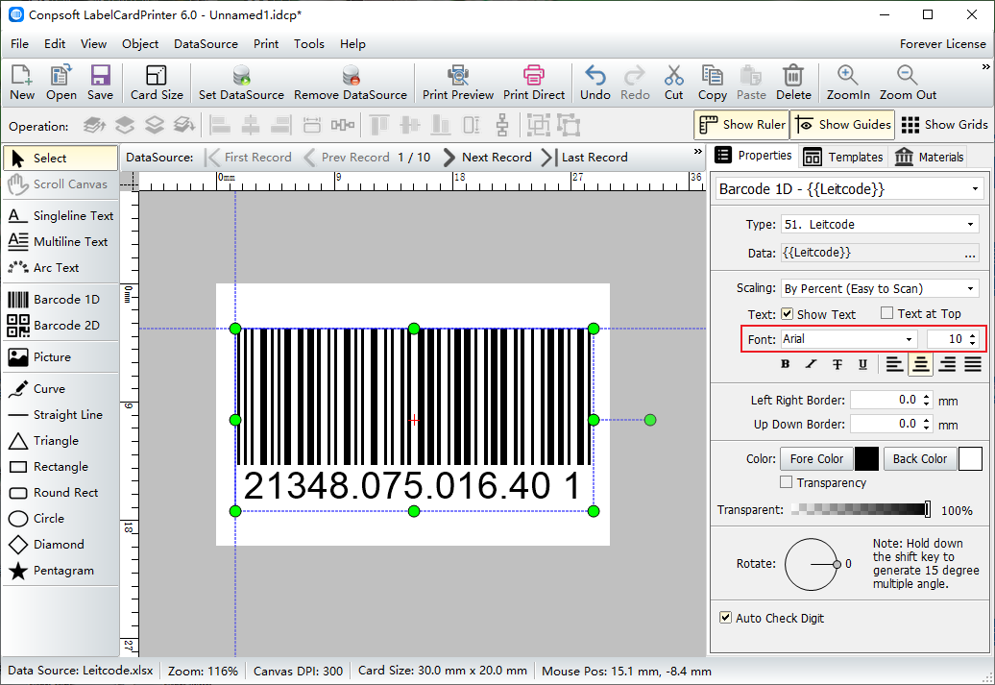The height and width of the screenshot is (685, 995).
Task: Toggle bold barcode text formatting
Action: (x=786, y=364)
